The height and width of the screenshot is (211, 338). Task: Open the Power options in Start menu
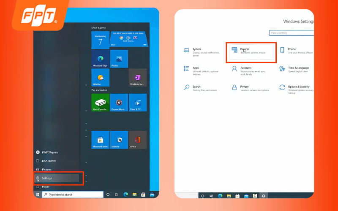pos(43,187)
